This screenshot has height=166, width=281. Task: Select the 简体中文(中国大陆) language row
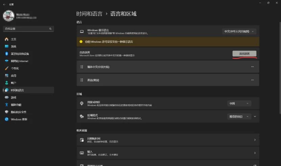(168, 67)
